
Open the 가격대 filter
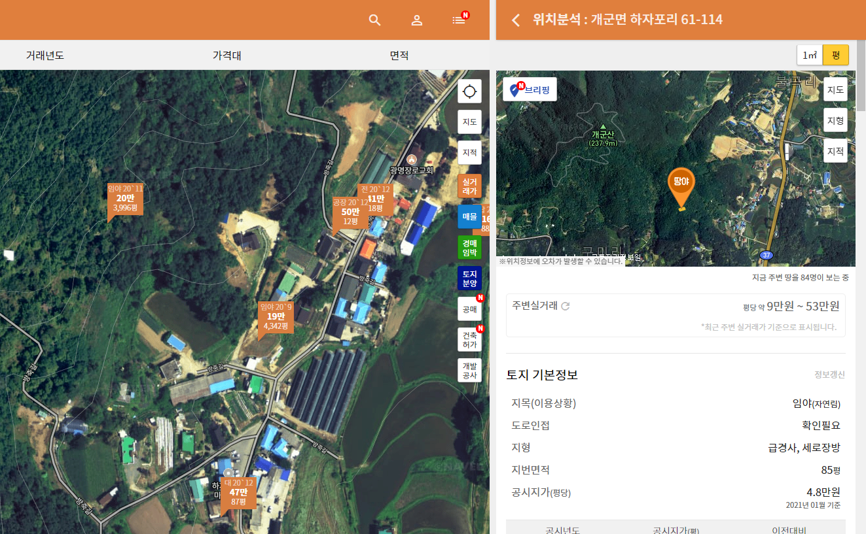tap(226, 56)
